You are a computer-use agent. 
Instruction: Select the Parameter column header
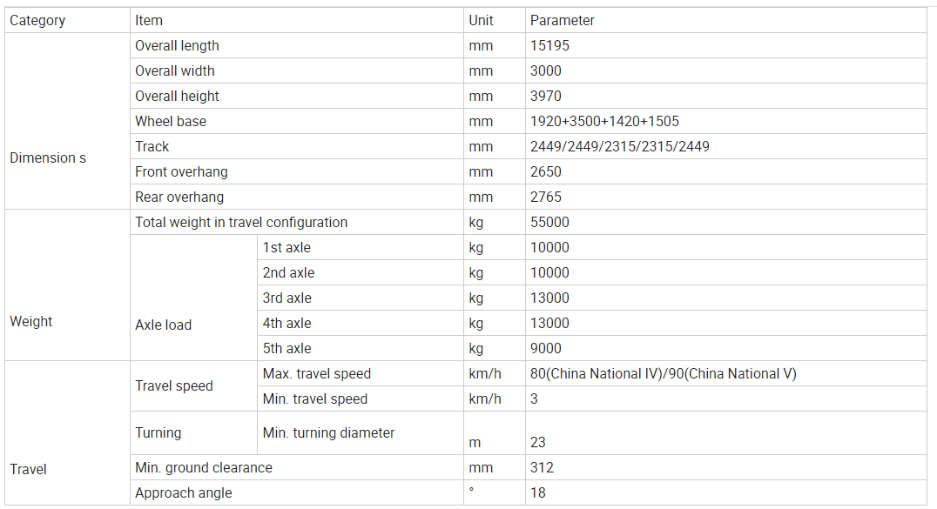coord(563,20)
